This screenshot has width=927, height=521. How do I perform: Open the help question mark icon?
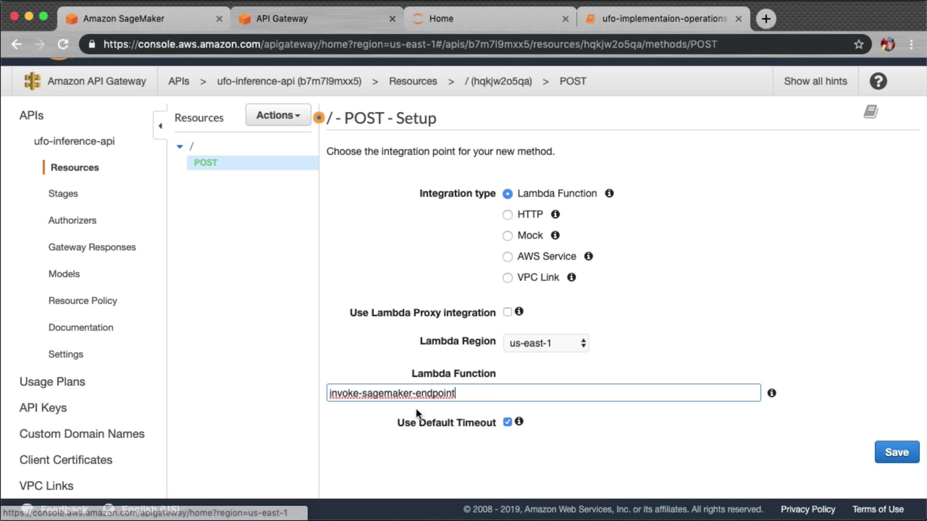click(878, 81)
